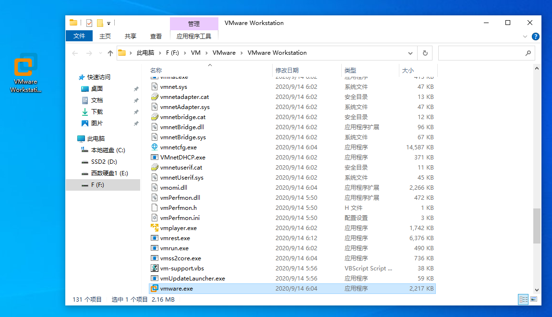The width and height of the screenshot is (552, 317).
Task: Select vmUpdateLauncher.exe file name
Action: pos(192,279)
